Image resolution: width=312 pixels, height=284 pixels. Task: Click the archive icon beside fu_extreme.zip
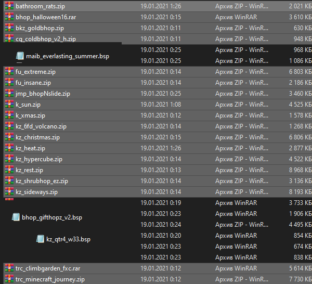pyautogui.click(x=9, y=71)
